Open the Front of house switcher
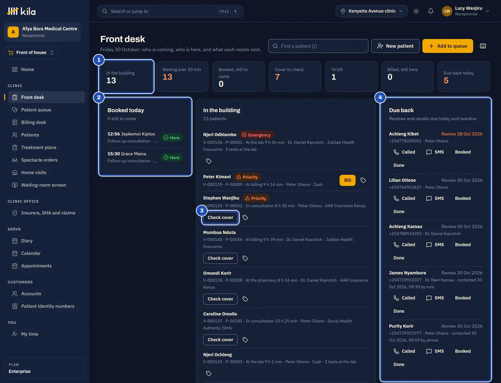The height and width of the screenshot is (383, 501). click(x=31, y=53)
